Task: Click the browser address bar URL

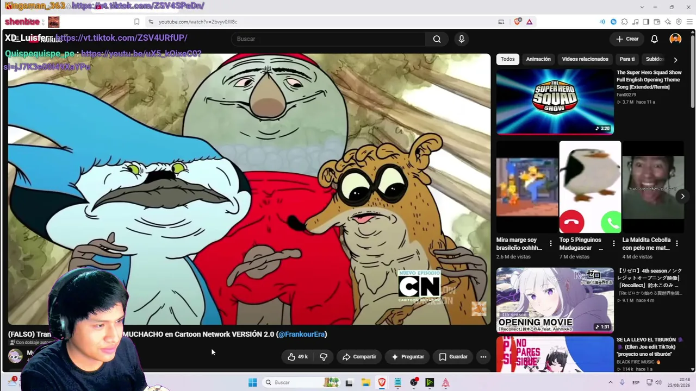Action: pyautogui.click(x=198, y=22)
